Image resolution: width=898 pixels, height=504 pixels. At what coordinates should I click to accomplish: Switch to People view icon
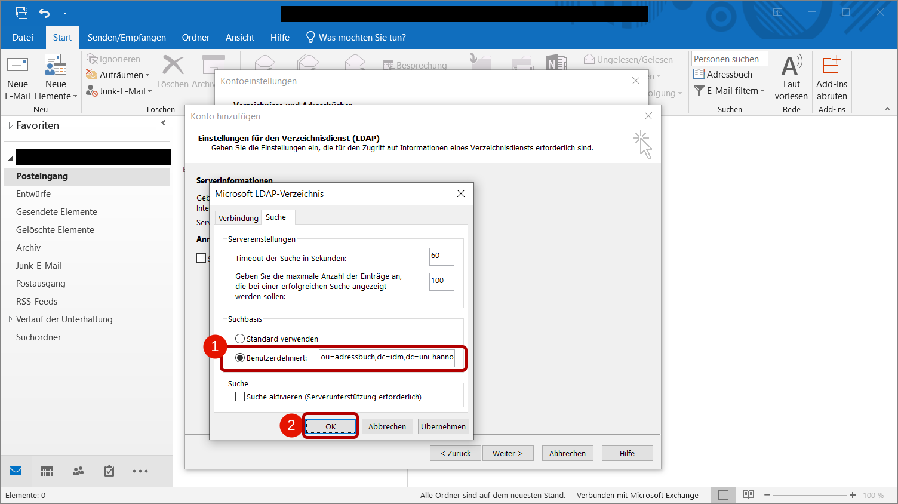click(78, 471)
